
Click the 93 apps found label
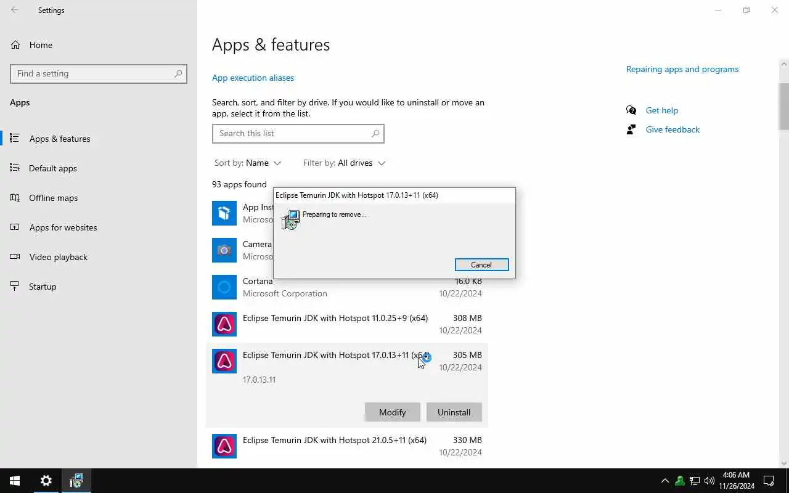(x=239, y=184)
